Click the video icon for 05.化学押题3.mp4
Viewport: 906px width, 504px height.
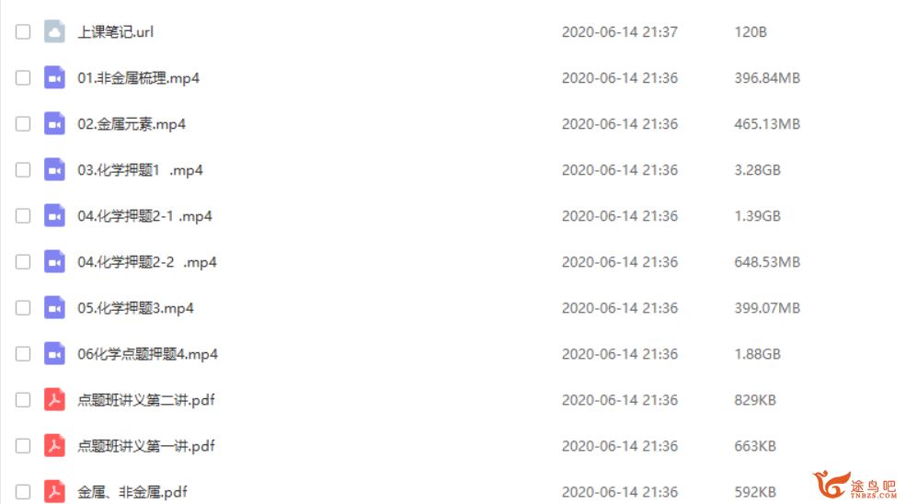(54, 307)
